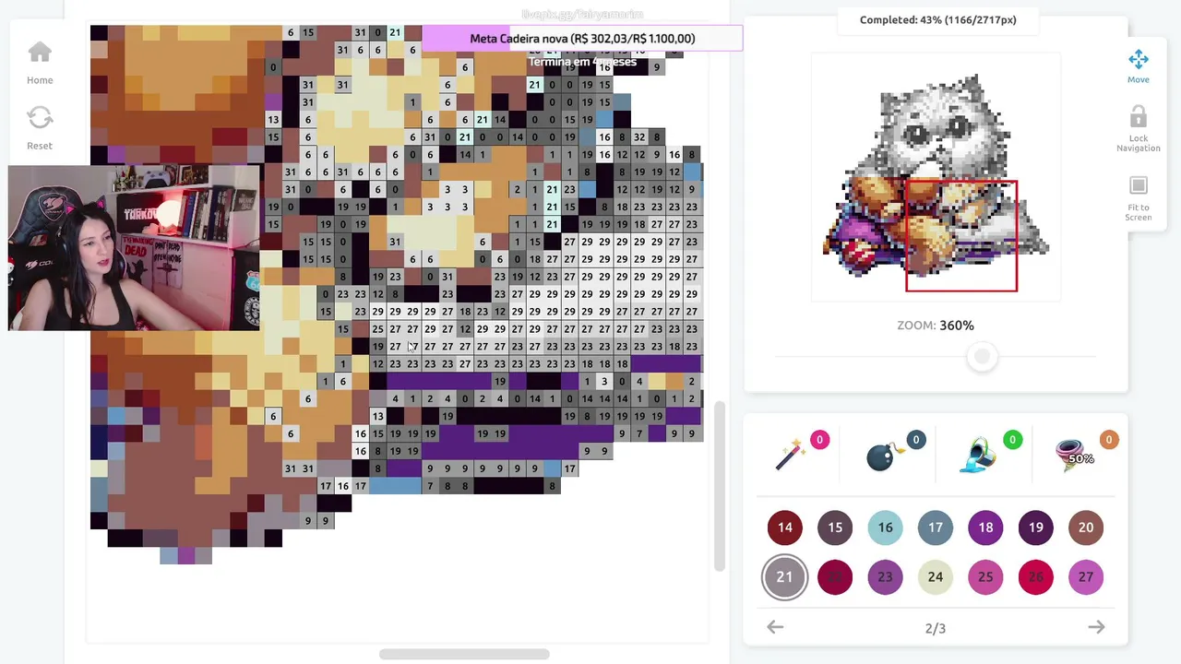Screen dimensions: 1181x664
Task: Select color number 17
Action: tap(936, 528)
